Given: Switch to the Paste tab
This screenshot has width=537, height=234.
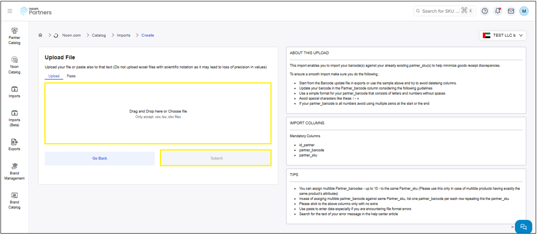Looking at the screenshot, I should coord(71,76).
